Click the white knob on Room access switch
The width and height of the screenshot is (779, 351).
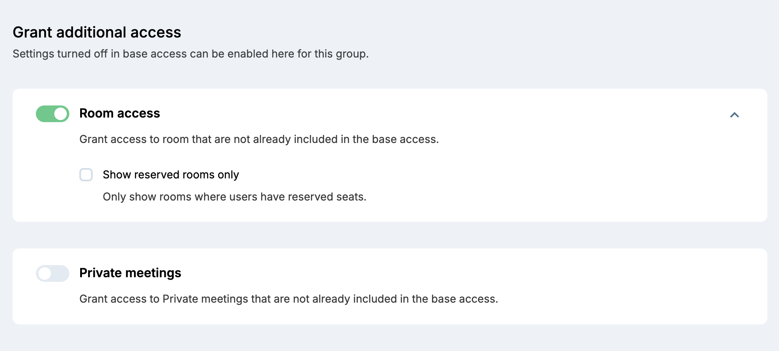click(x=61, y=114)
